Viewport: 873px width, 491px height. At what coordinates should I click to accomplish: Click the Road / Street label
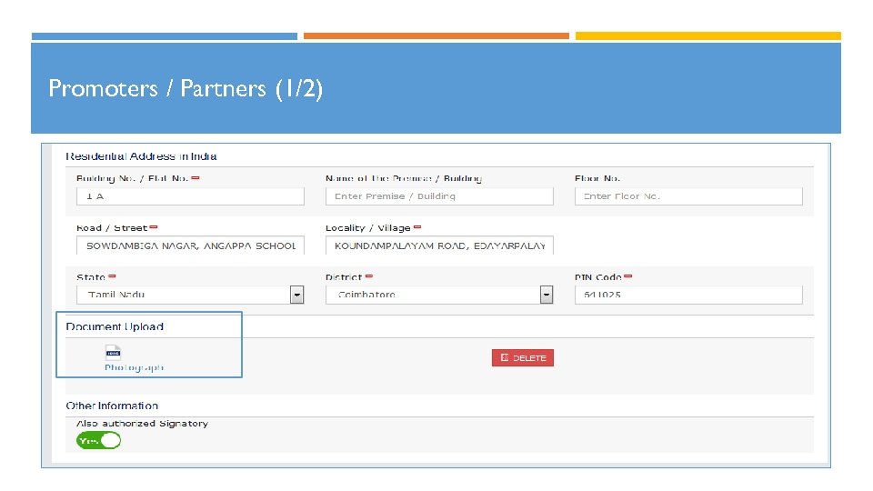point(112,227)
